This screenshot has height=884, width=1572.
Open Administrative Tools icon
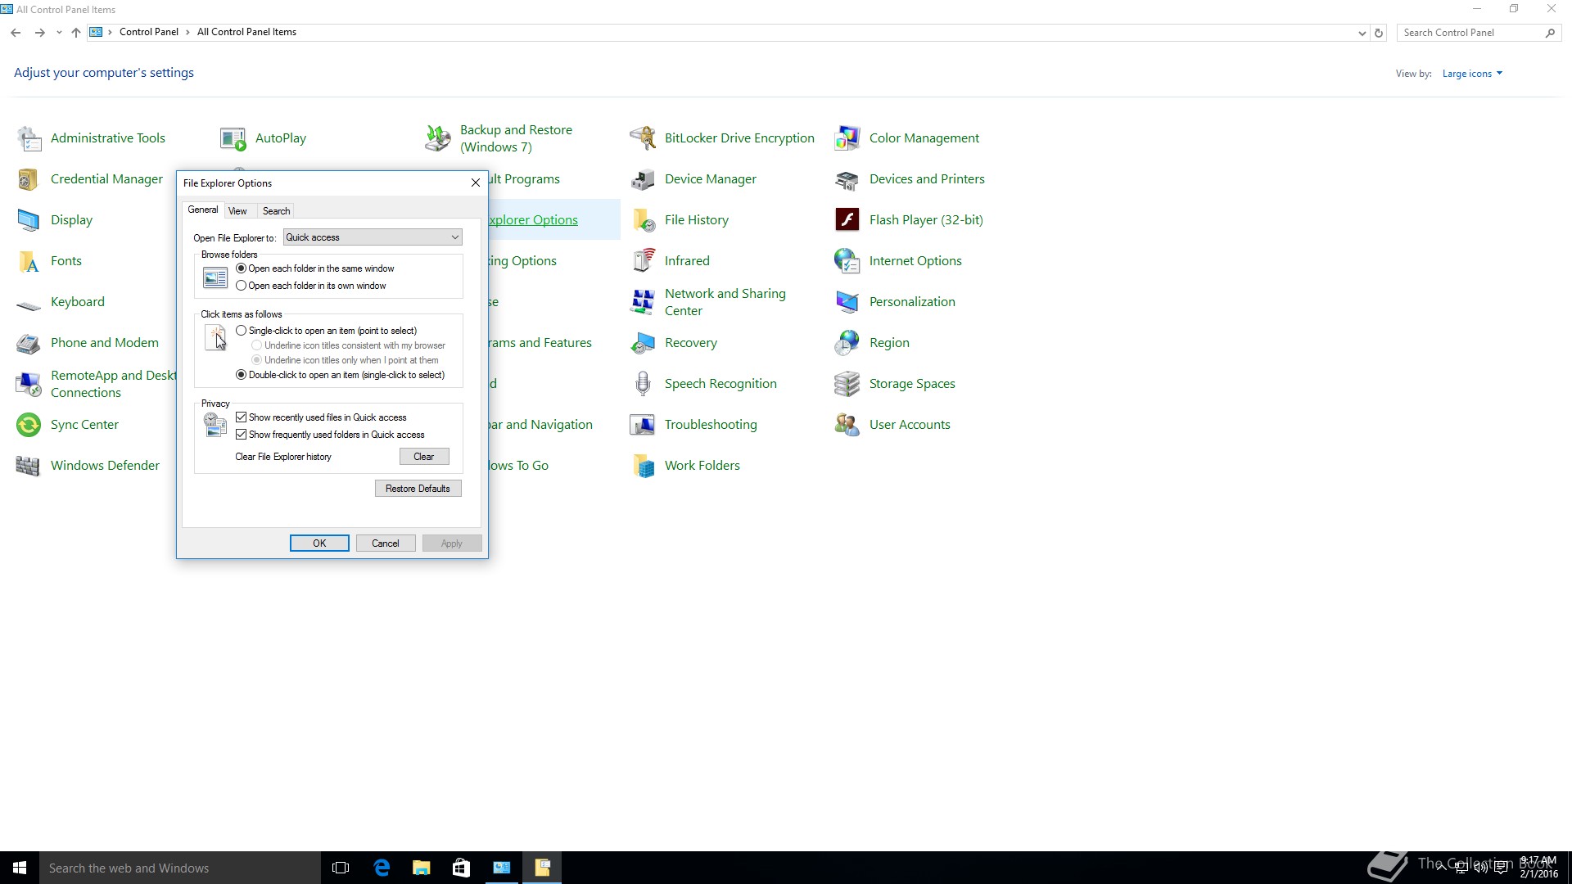pyautogui.click(x=29, y=138)
